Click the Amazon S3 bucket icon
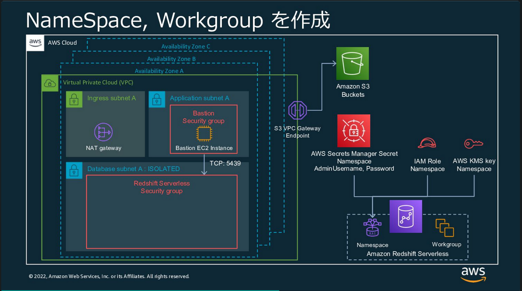The height and width of the screenshot is (291, 522). point(353,63)
